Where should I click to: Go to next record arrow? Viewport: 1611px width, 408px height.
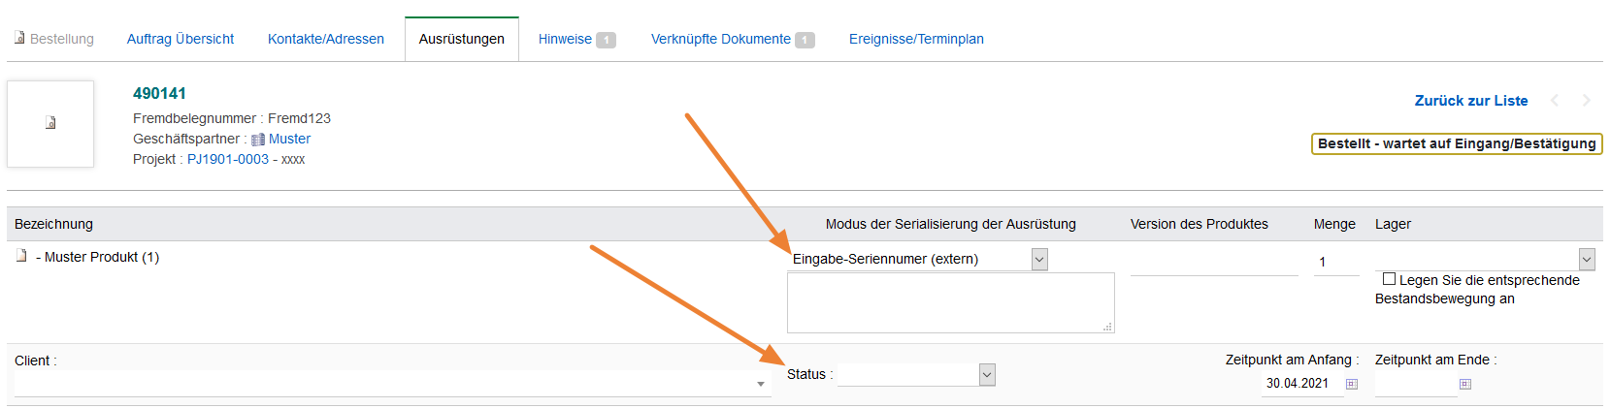tap(1587, 101)
